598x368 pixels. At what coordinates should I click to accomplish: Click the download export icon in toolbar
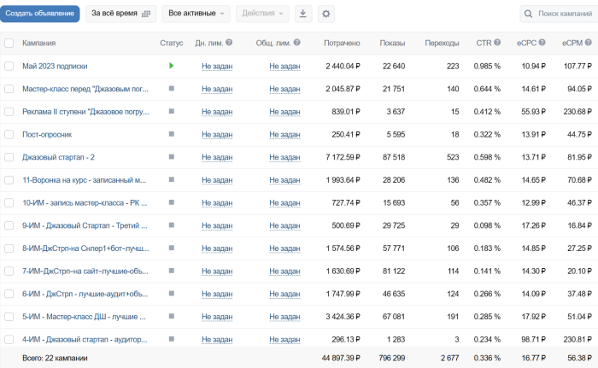pos(302,14)
